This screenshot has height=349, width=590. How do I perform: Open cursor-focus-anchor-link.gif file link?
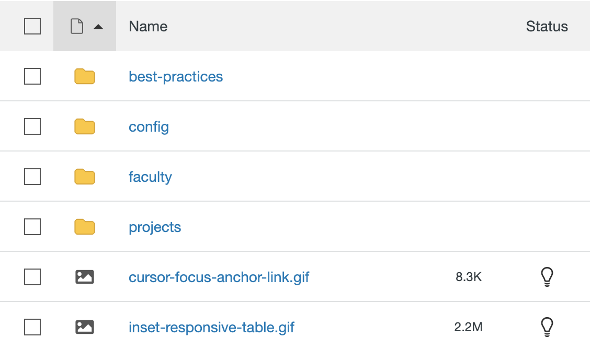tap(219, 277)
